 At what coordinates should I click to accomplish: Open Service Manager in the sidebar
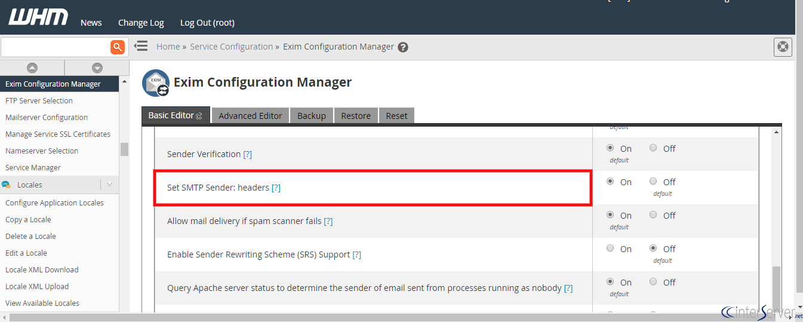33,168
